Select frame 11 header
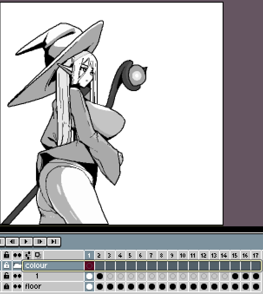Image resolution: width=263 pixels, height=294 pixels. coord(194,255)
